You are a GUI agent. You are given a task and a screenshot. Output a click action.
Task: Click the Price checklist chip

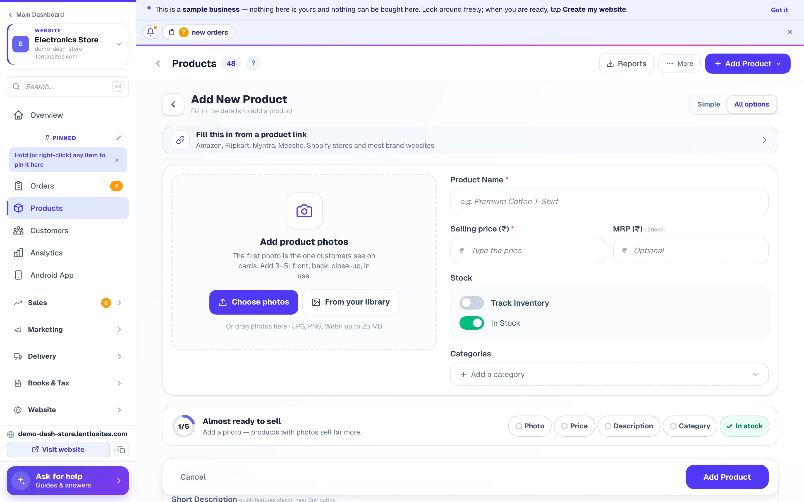[x=574, y=426]
